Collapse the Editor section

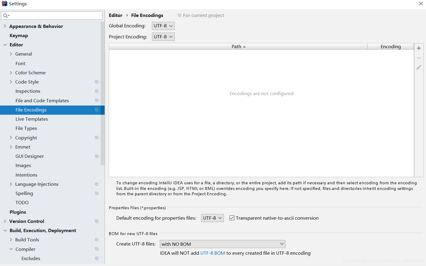[5, 45]
